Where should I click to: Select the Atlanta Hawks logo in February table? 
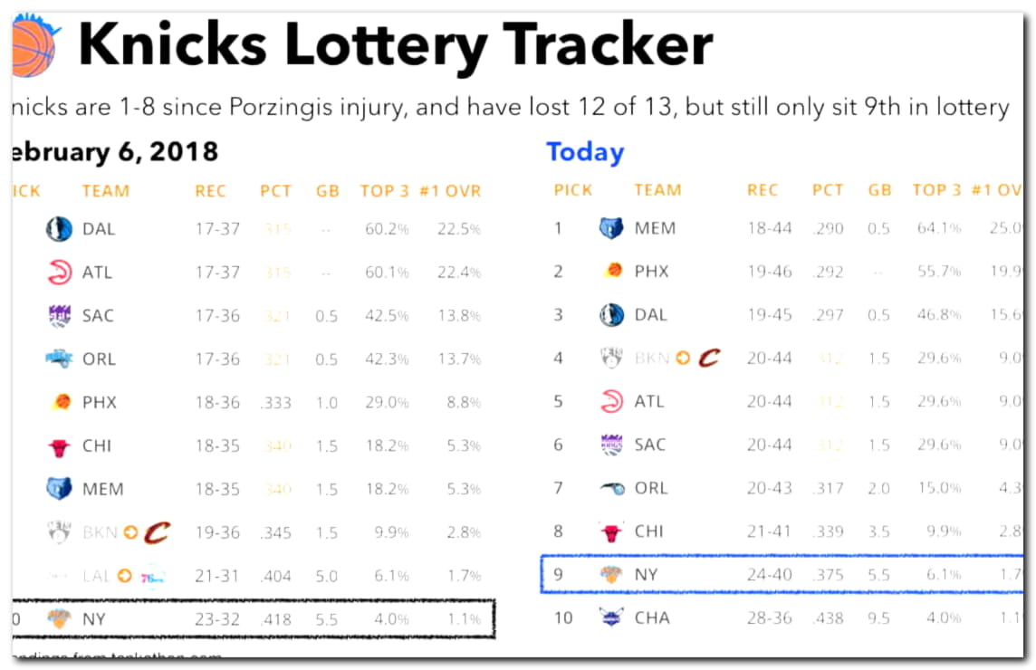click(x=60, y=273)
